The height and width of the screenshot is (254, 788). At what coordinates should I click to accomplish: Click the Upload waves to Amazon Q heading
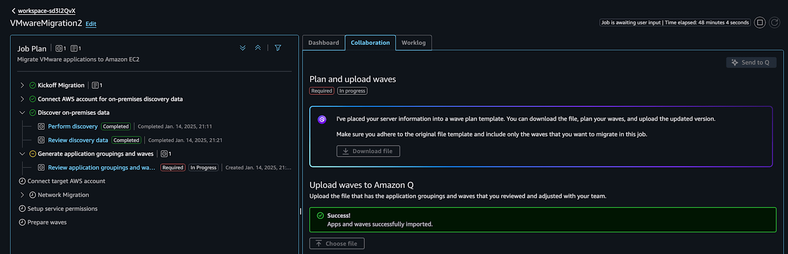tap(361, 185)
